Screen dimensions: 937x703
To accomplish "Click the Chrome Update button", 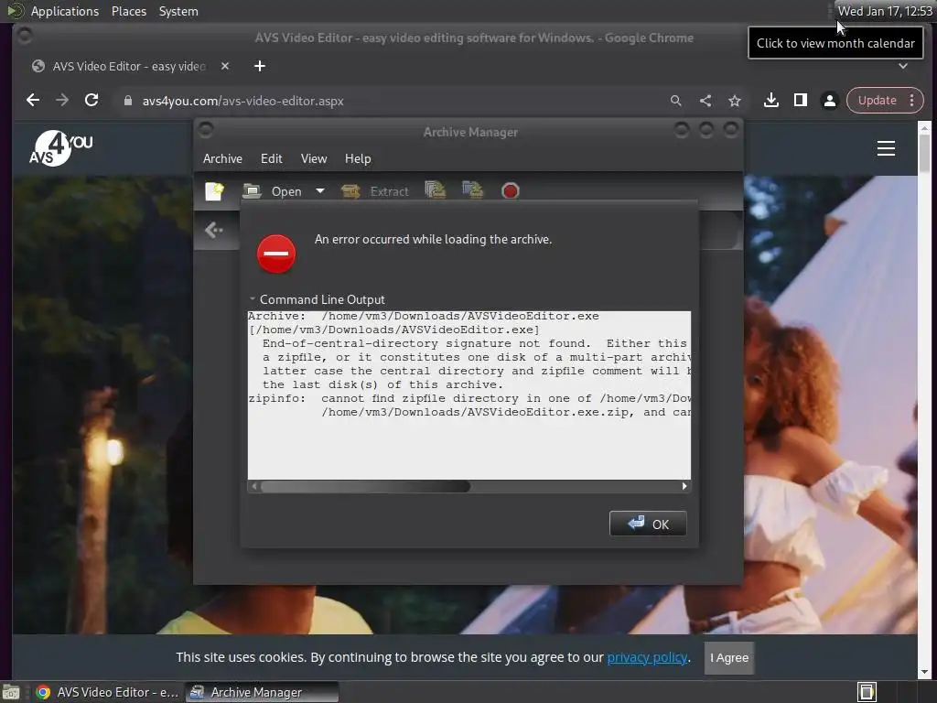I will click(877, 101).
